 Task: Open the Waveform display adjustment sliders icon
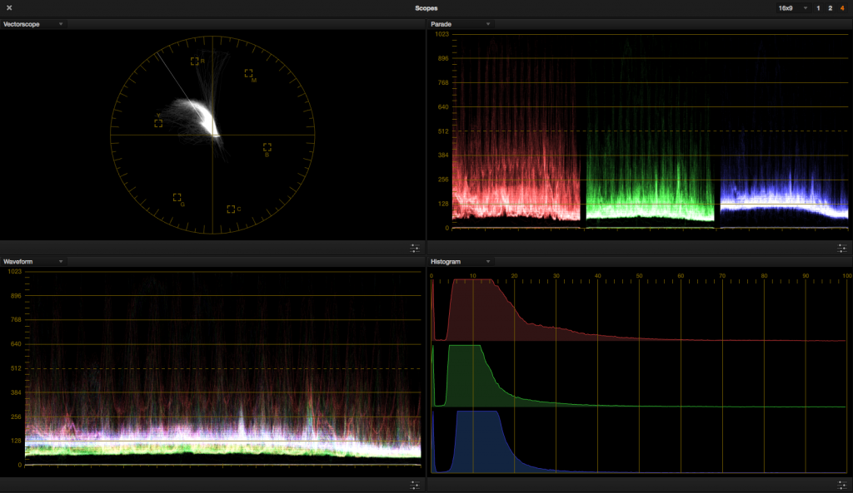coord(414,485)
